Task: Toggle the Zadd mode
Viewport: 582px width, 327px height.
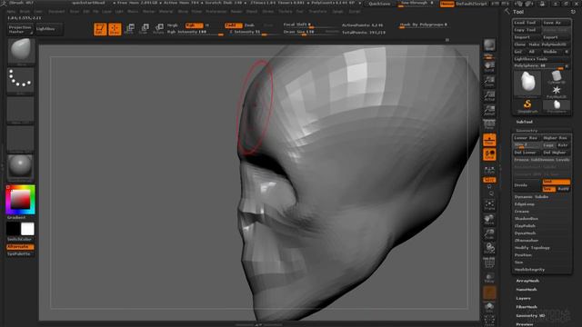Action: pos(233,25)
